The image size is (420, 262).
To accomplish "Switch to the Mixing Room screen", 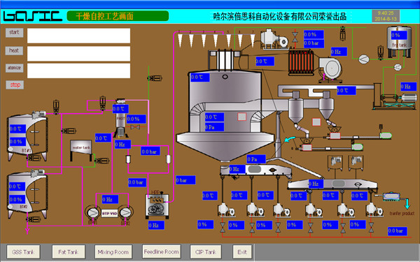I will 113,252.
